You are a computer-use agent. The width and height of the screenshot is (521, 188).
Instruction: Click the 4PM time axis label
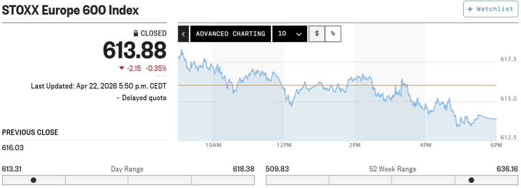point(425,145)
